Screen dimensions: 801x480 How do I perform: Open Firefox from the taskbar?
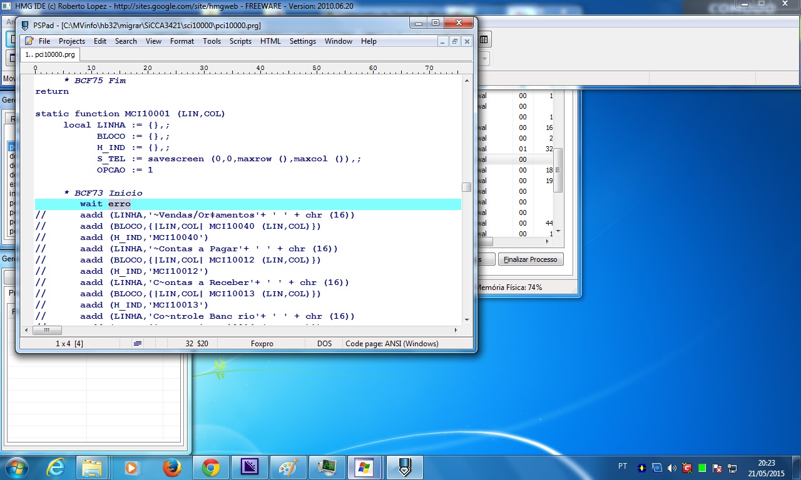171,467
